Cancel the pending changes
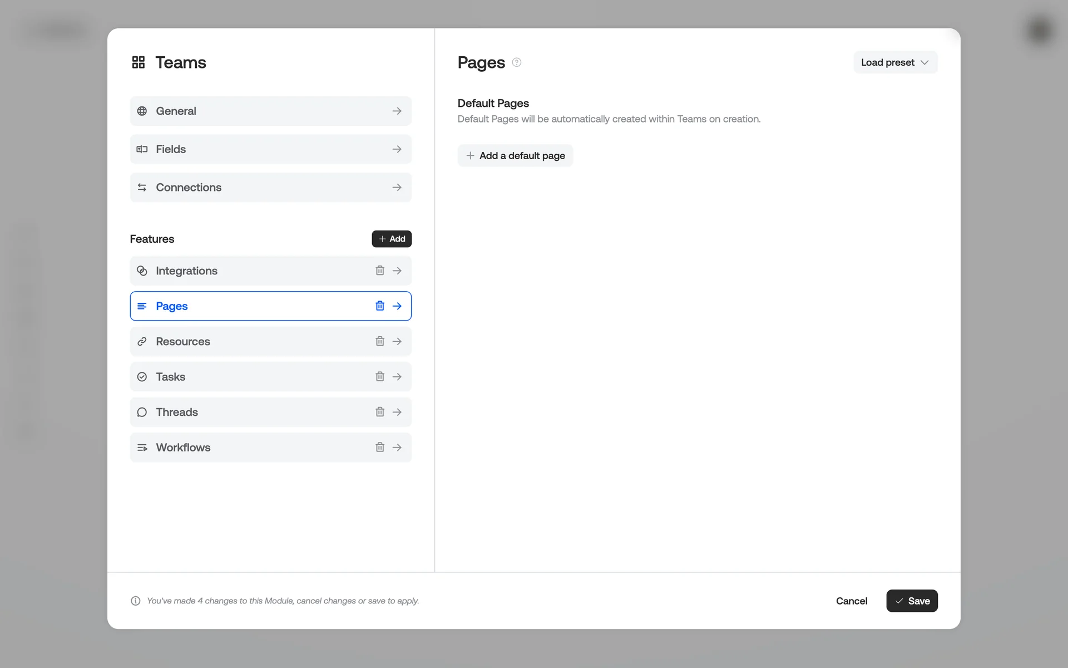Screen dimensions: 1068x668 pyautogui.click(x=851, y=601)
